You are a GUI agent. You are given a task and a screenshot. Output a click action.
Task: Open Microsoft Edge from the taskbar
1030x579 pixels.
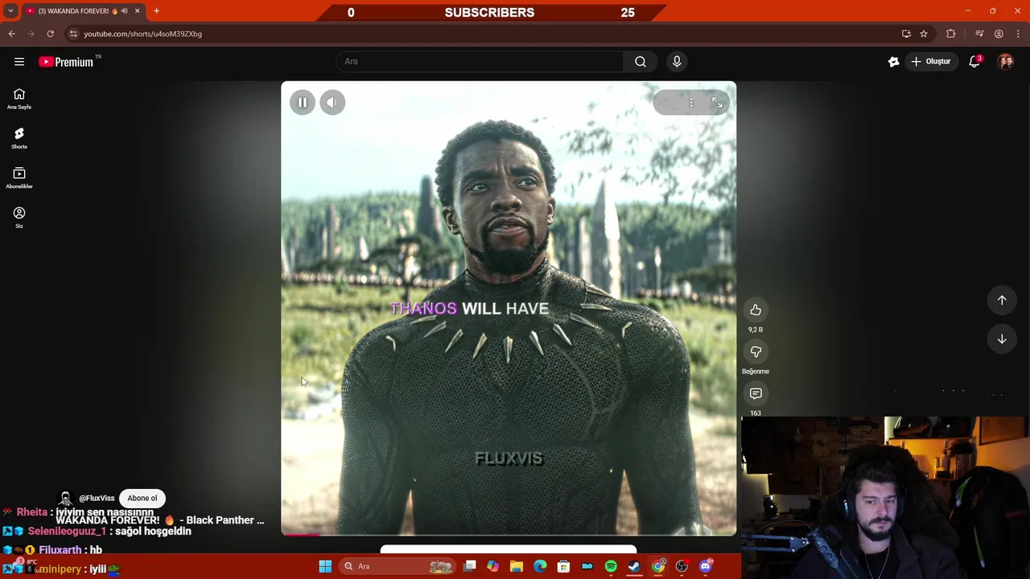[540, 566]
